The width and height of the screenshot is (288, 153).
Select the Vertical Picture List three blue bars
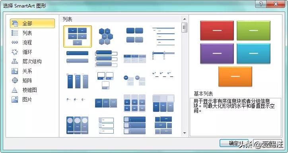[x=134, y=125]
